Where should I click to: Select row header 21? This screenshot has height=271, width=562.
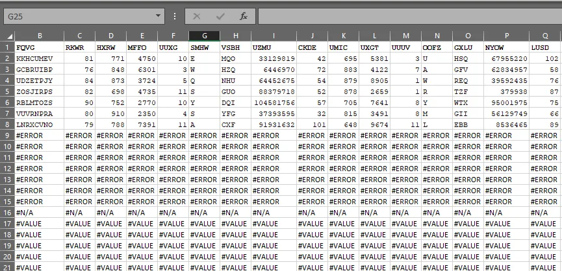coord(7,267)
